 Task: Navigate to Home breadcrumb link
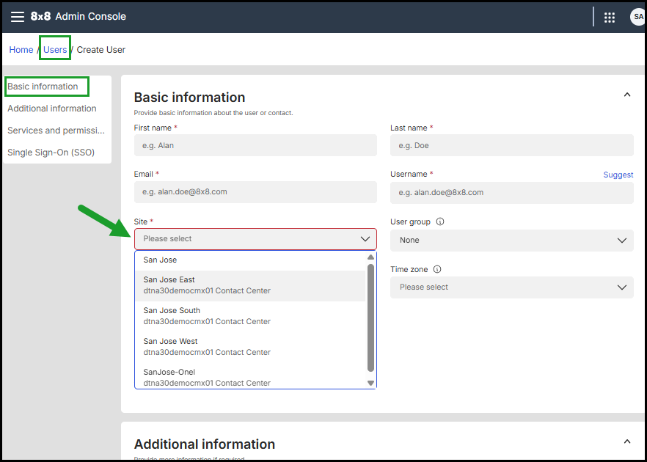(21, 50)
